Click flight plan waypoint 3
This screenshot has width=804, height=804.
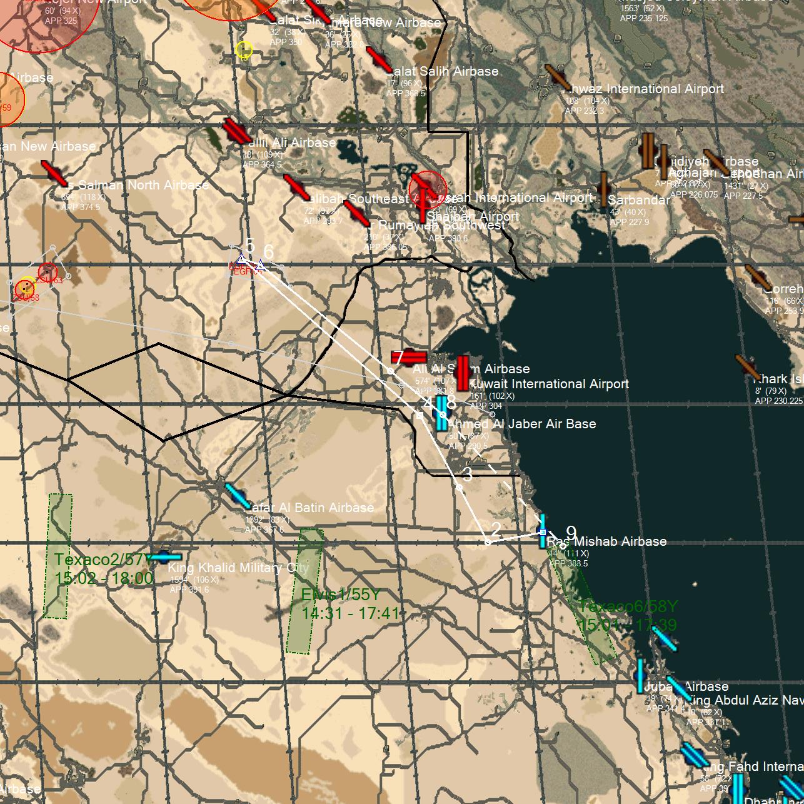(459, 487)
